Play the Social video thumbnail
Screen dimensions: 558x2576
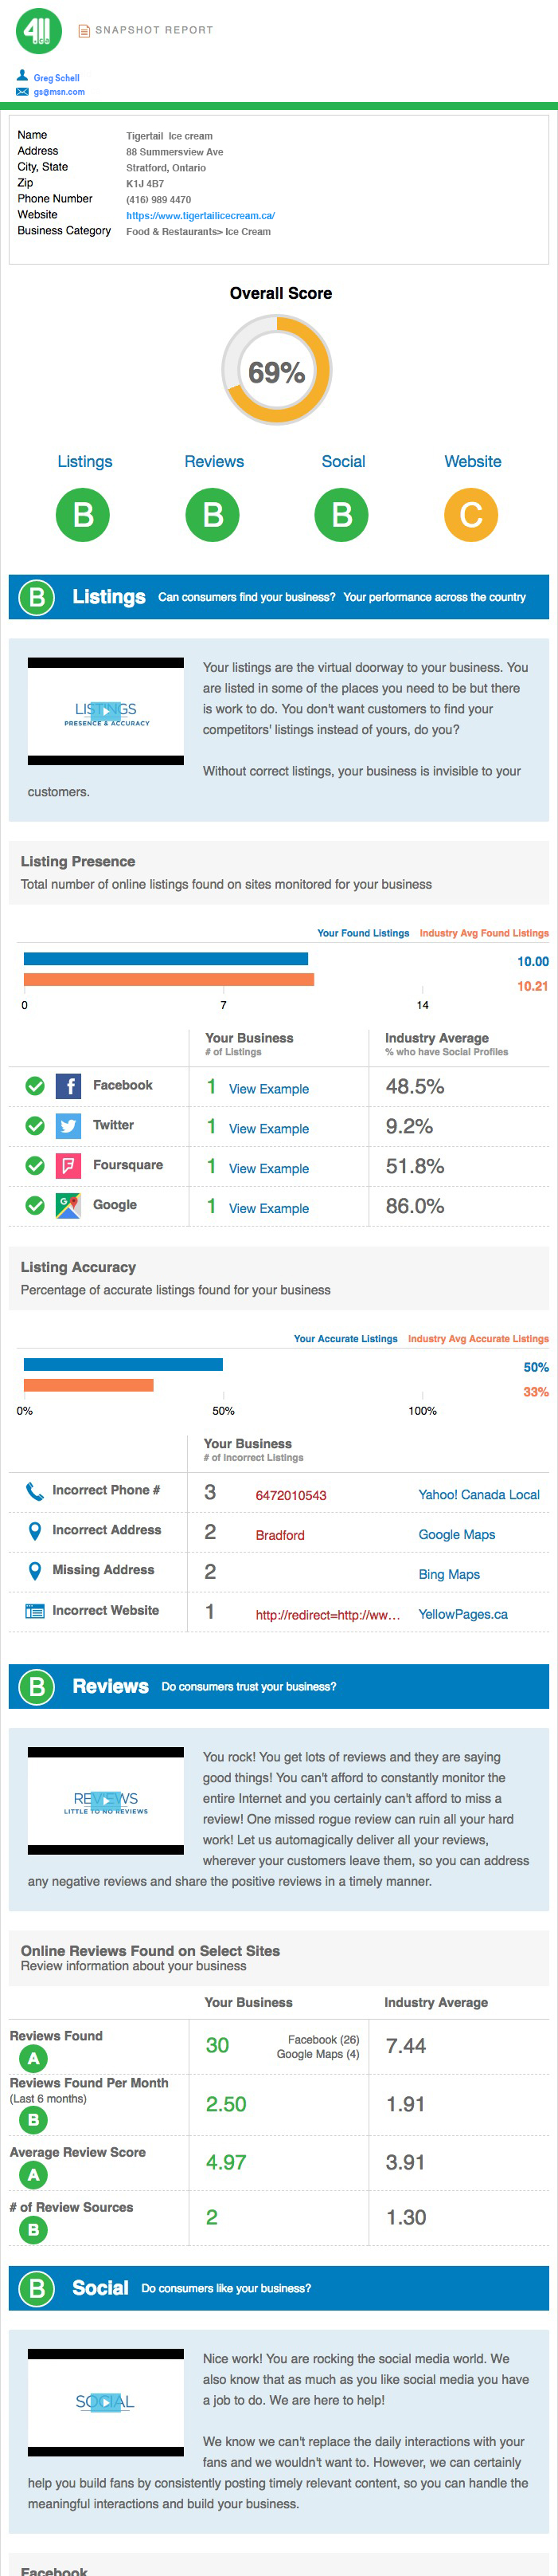[x=106, y=2402]
